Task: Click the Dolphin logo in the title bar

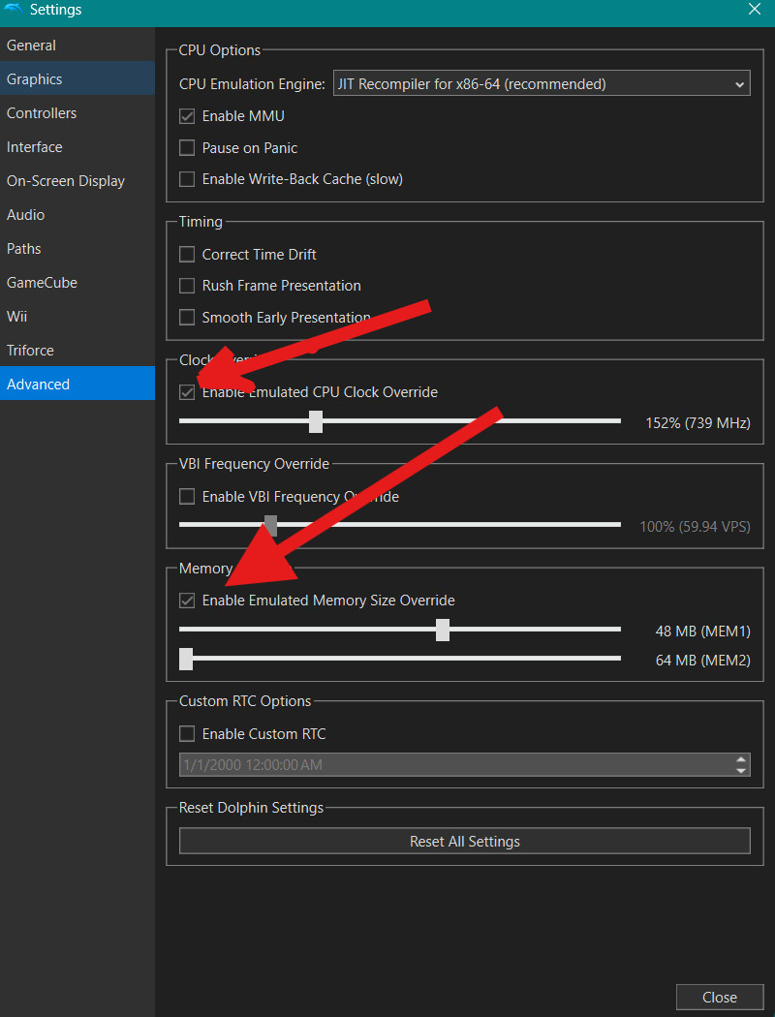Action: point(13,9)
